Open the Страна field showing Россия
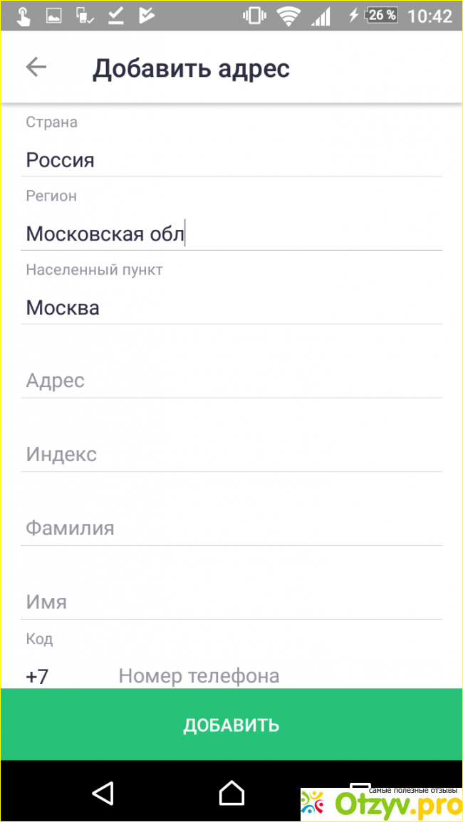Viewport: 463px width, 822px height. [231, 160]
